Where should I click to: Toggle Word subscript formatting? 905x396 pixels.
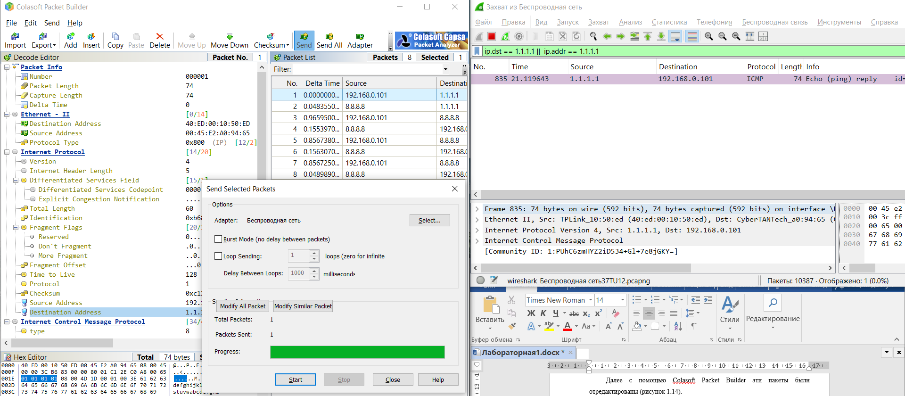(586, 313)
